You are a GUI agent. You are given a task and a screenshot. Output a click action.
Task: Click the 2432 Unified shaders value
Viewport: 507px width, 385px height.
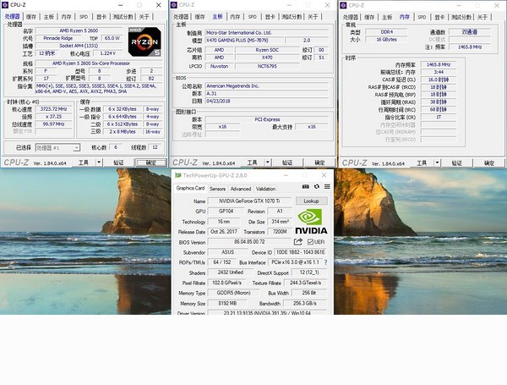tap(230, 272)
